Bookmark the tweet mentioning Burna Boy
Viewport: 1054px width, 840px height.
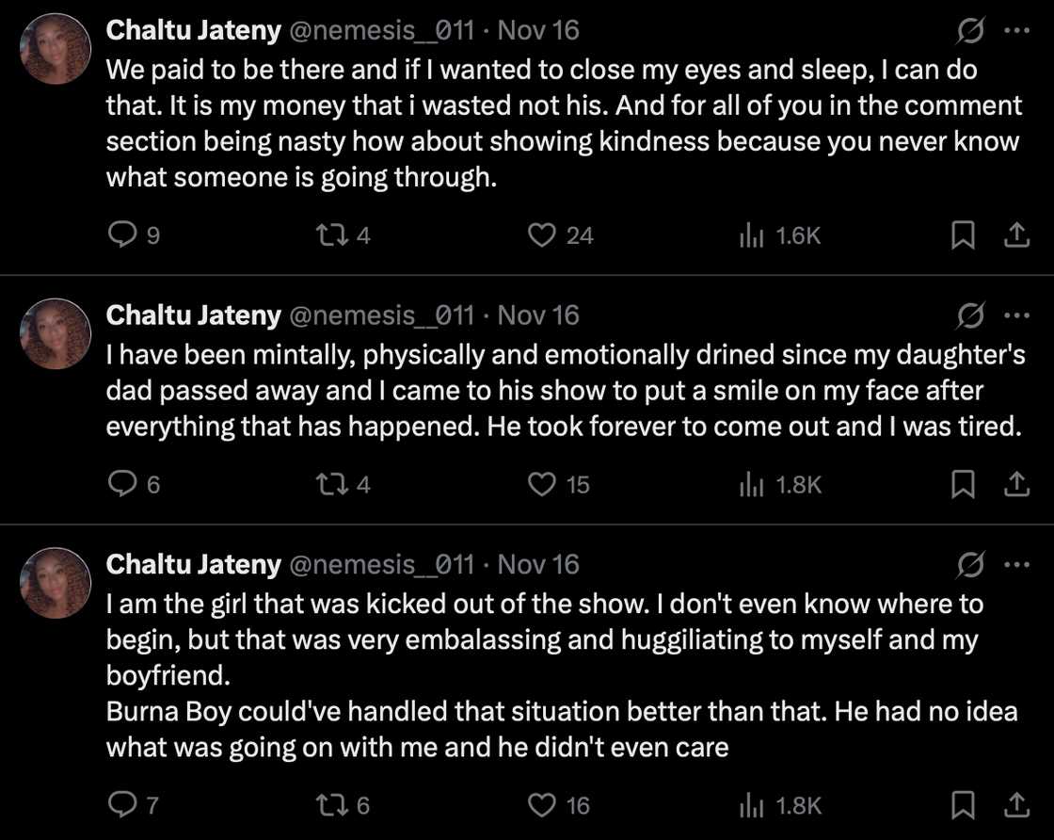pyautogui.click(x=962, y=805)
